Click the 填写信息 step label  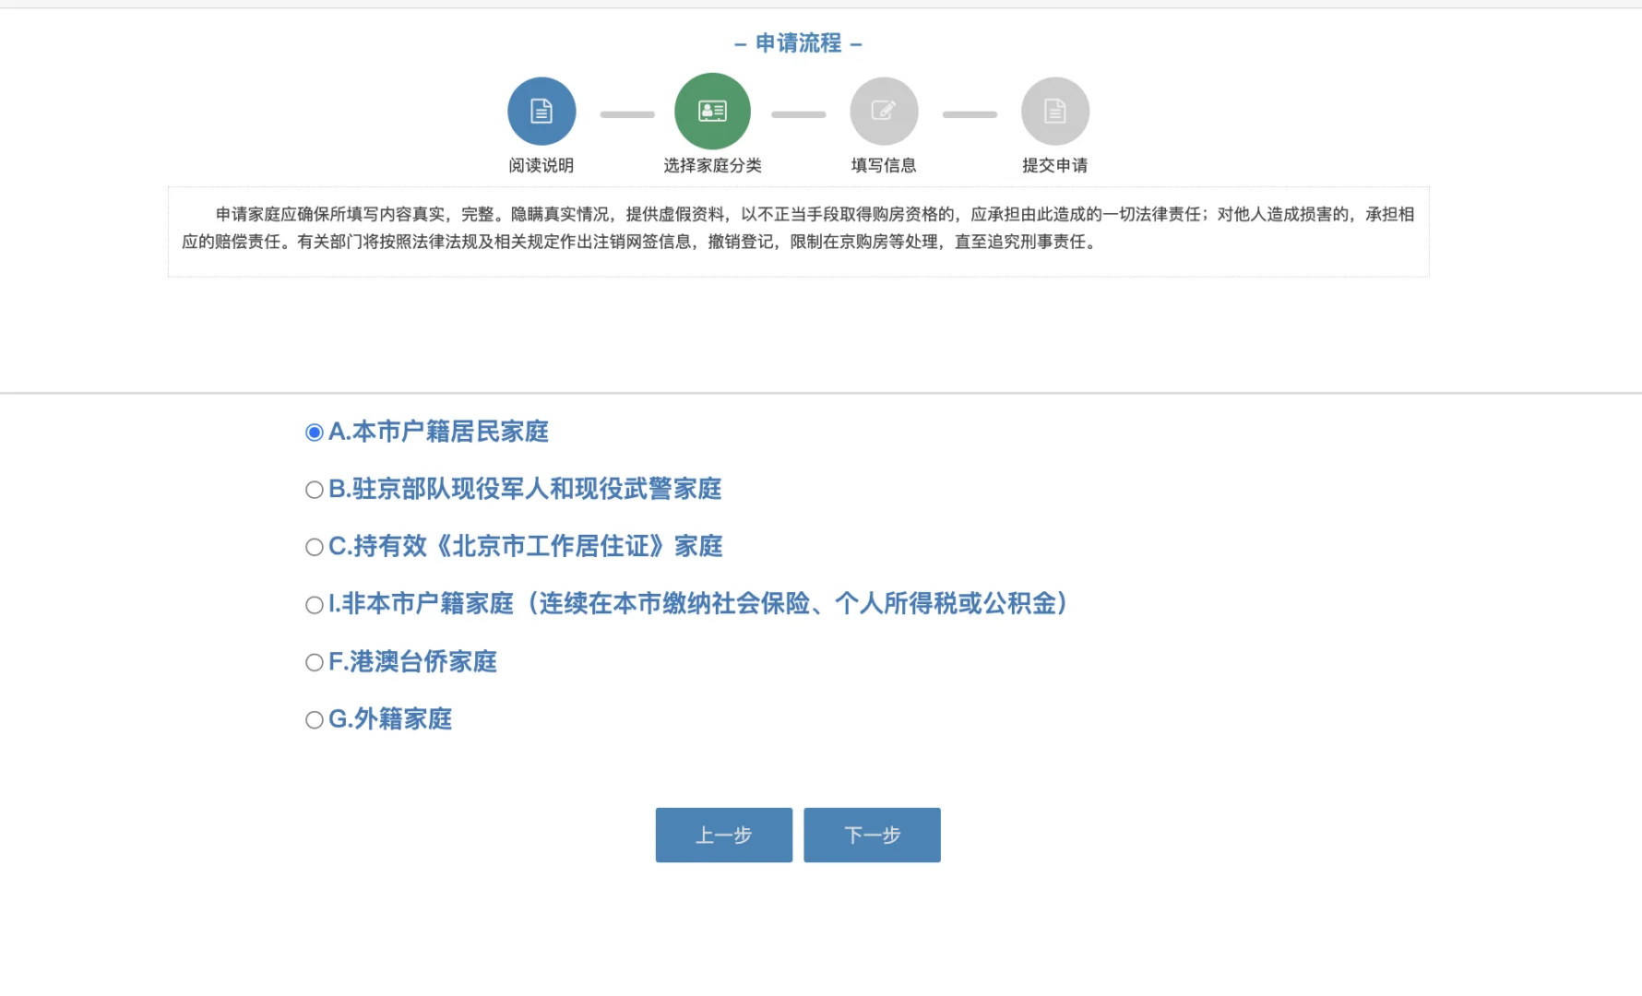click(x=884, y=165)
